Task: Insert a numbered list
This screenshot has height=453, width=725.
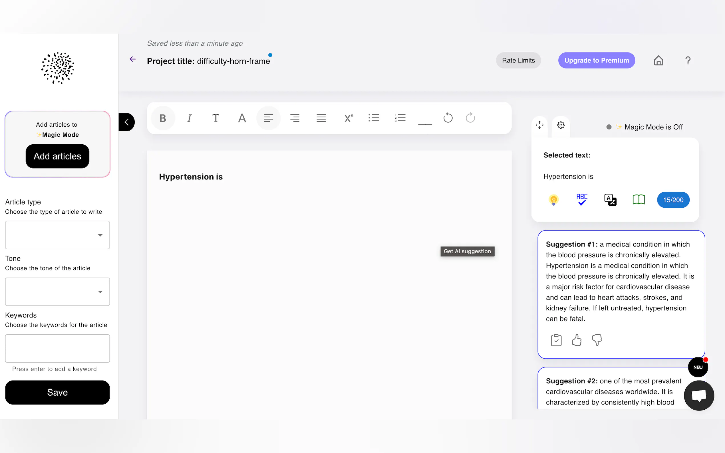Action: [400, 118]
